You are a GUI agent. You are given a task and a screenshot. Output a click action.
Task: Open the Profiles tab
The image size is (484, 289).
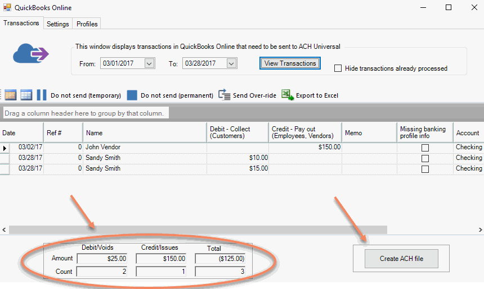tap(87, 24)
